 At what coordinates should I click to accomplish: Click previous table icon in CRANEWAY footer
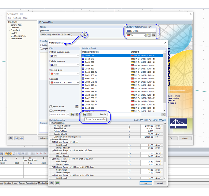(x=16, y=138)
